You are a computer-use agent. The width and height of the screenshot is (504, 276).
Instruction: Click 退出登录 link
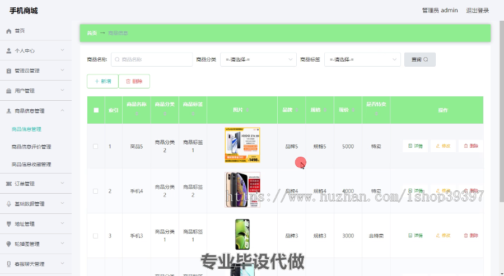[x=477, y=11]
